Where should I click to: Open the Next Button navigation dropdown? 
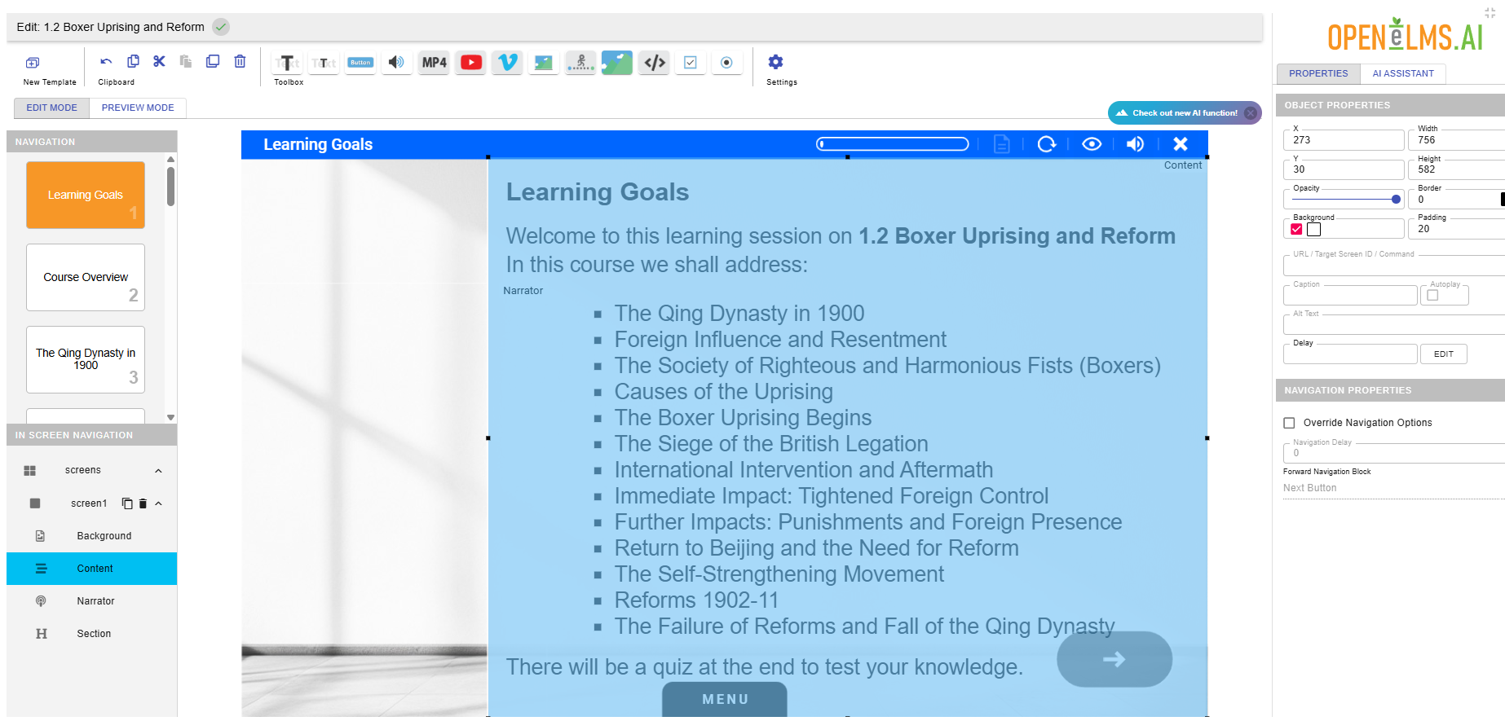coord(1393,488)
